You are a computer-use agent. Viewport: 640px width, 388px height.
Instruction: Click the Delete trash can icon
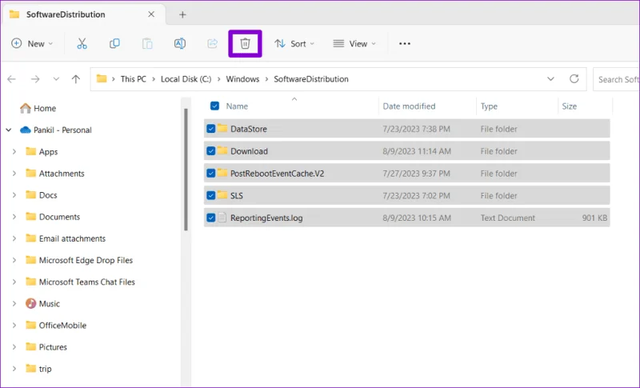coord(245,44)
